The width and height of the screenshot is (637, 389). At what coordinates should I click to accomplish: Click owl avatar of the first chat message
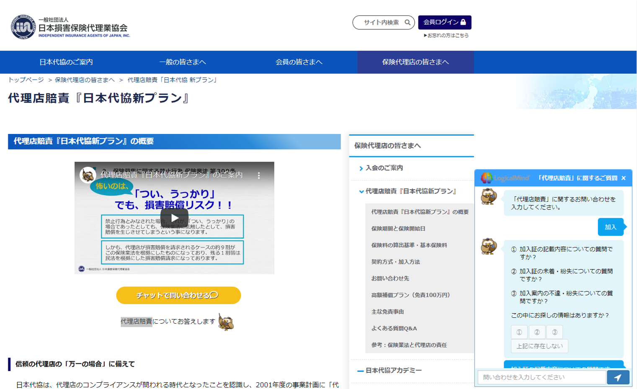(x=488, y=196)
